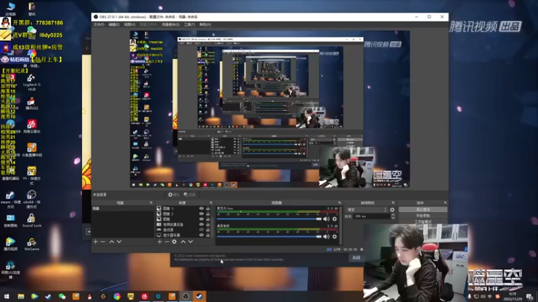
Task: Move source down in Sources panel
Action: (x=190, y=242)
